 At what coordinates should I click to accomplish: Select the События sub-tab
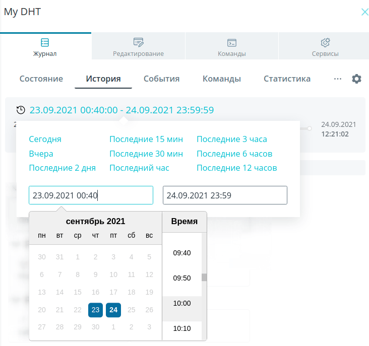coord(162,79)
